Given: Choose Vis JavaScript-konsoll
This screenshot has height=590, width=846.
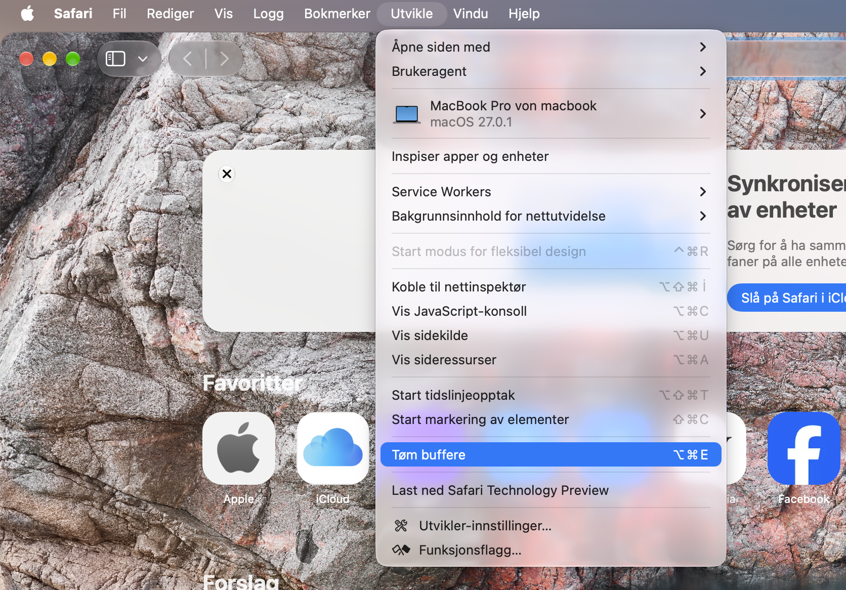Looking at the screenshot, I should tap(551, 311).
